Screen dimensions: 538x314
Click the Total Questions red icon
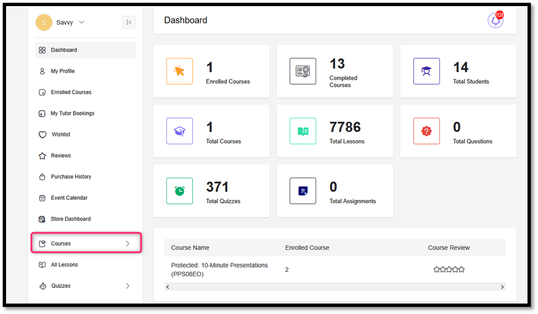pos(426,131)
